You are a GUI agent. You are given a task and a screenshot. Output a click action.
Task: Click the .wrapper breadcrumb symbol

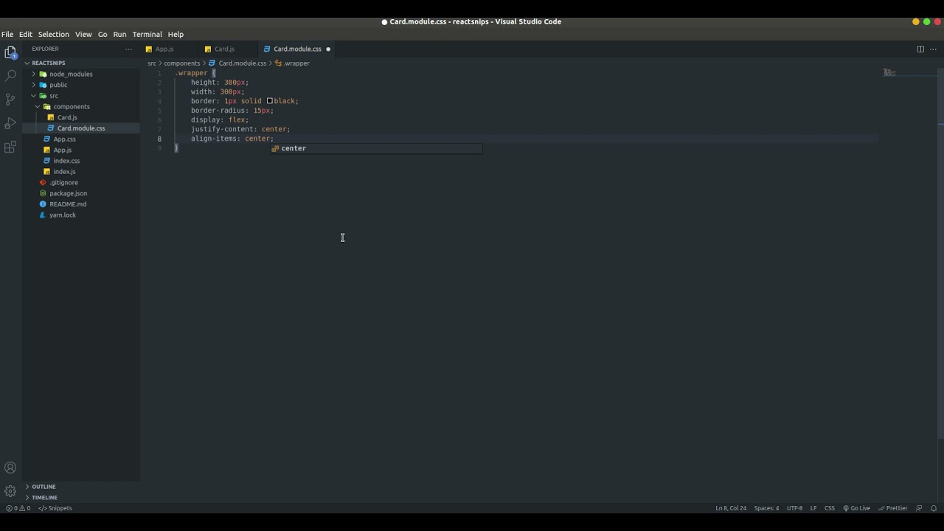pos(292,63)
